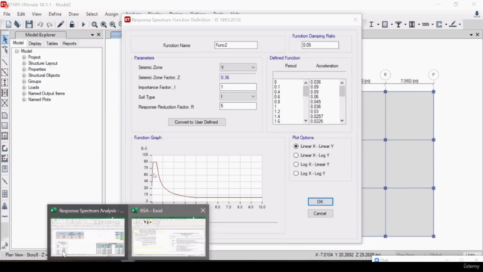The image size is (483, 272).
Task: Select the Groups tree item
Action: pos(35,82)
